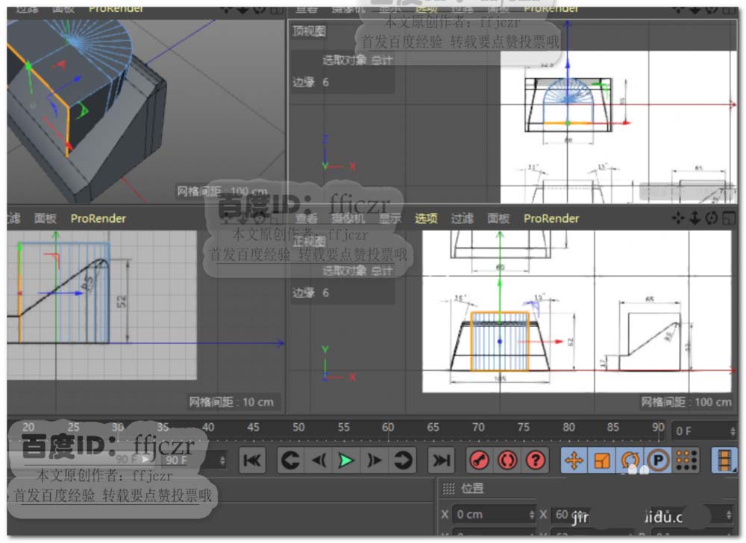The height and width of the screenshot is (543, 746).
Task: Enable the autokeying icon
Action: tap(507, 461)
